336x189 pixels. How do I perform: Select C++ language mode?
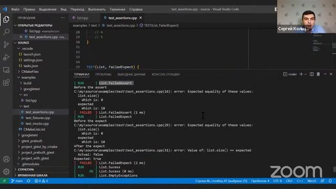coord(300,181)
